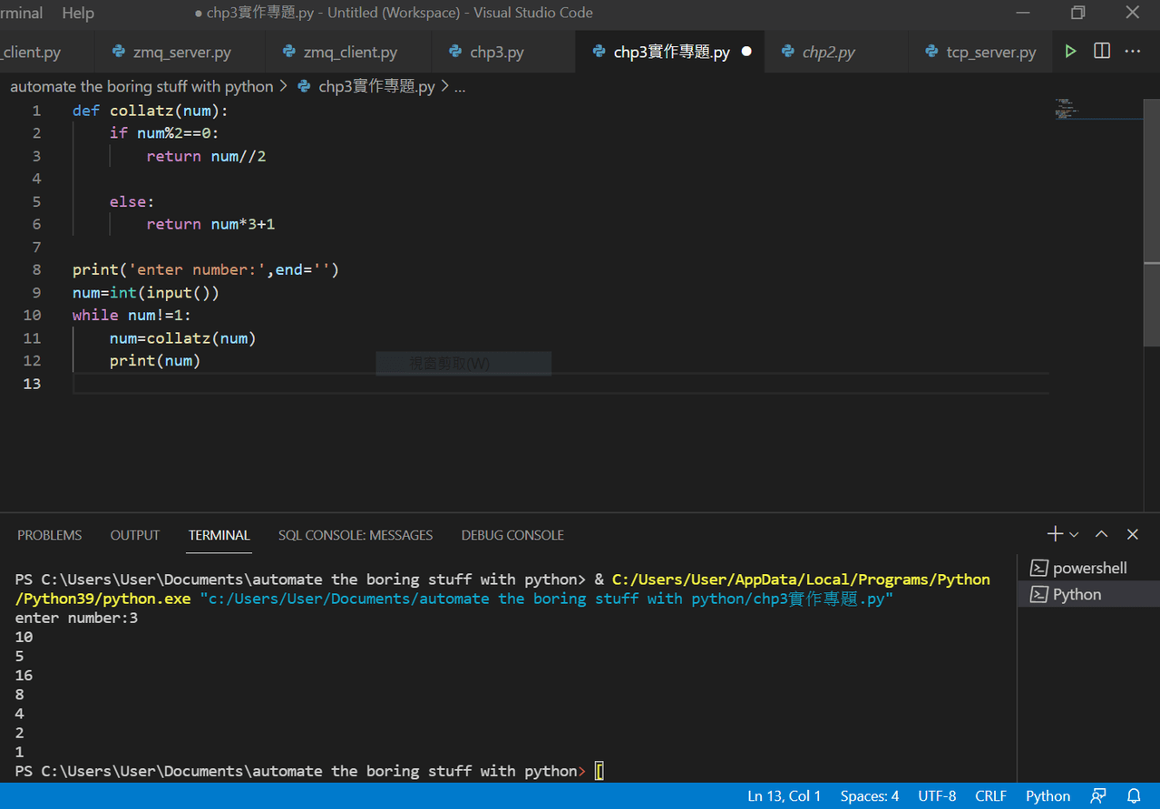Viewport: 1160px width, 809px height.
Task: Click the 'return num//2' code line
Action: 206,156
